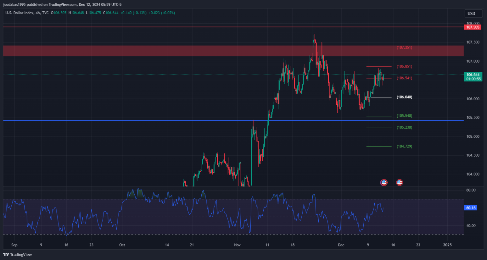The image size is (487, 260).
Task: Click the green 106.644 current price label
Action: tap(473, 77)
